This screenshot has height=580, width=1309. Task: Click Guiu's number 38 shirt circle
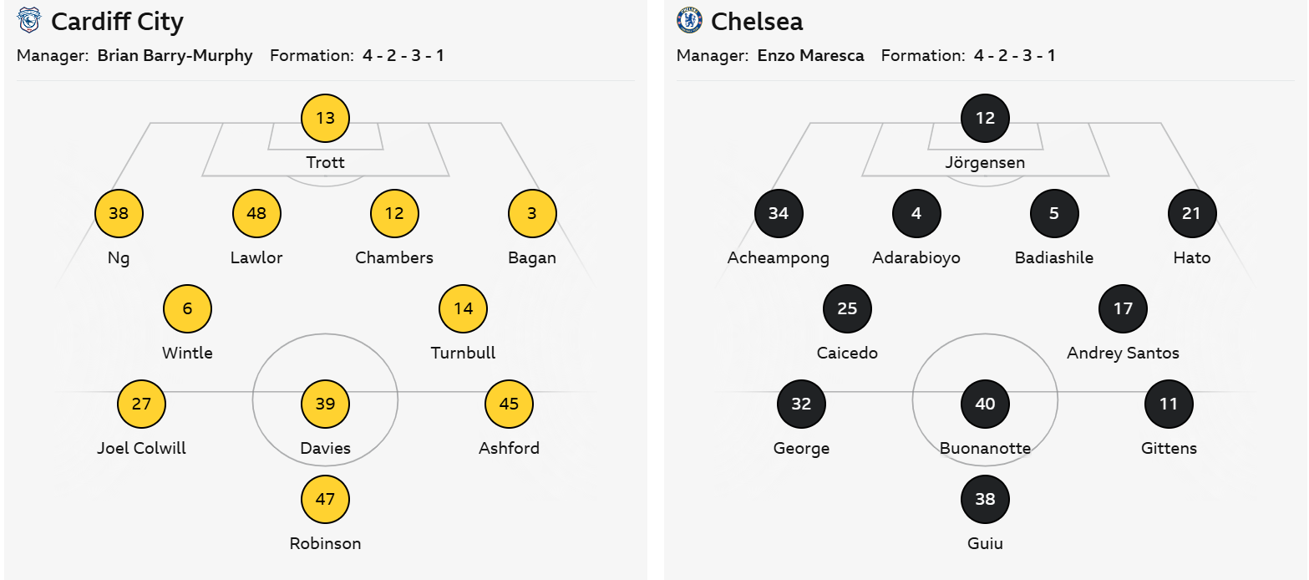985,499
